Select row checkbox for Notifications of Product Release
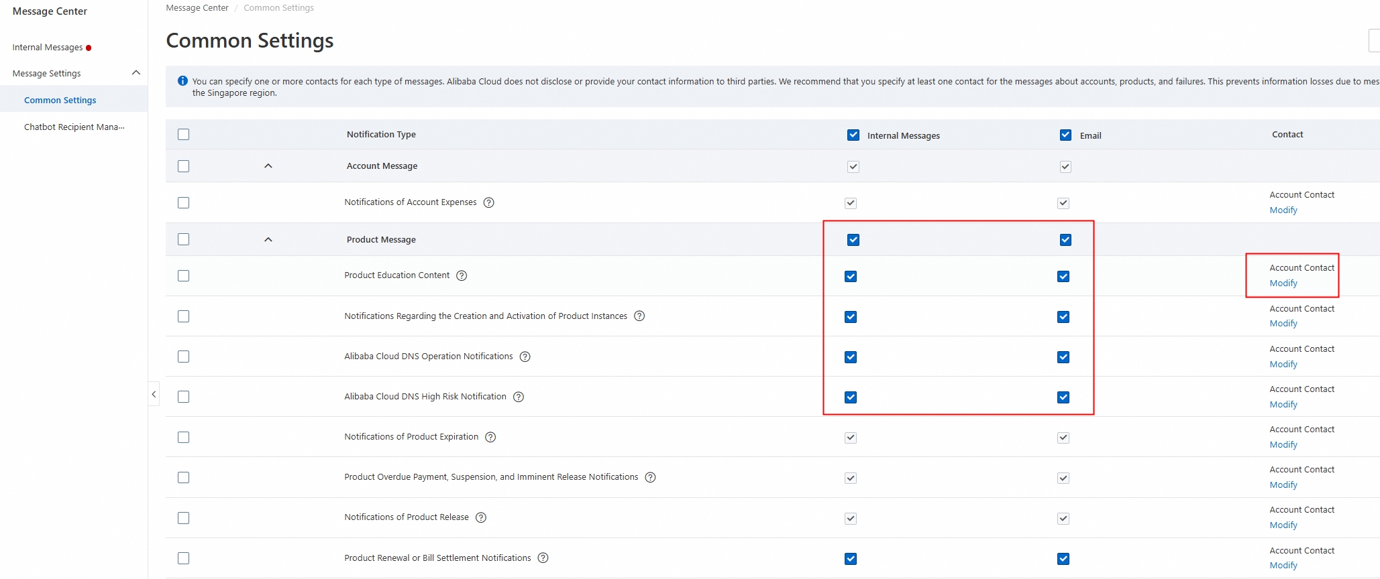The height and width of the screenshot is (579, 1380). tap(183, 518)
